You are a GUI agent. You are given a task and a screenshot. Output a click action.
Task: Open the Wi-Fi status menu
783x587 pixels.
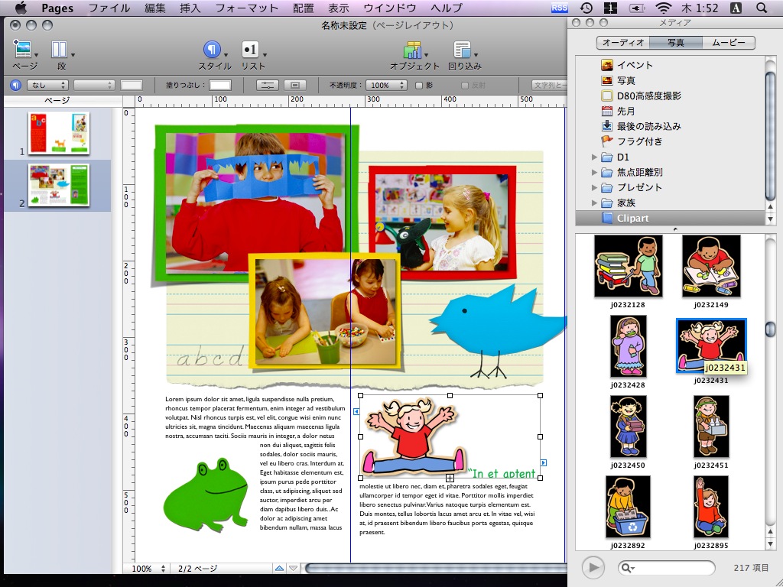click(x=663, y=8)
